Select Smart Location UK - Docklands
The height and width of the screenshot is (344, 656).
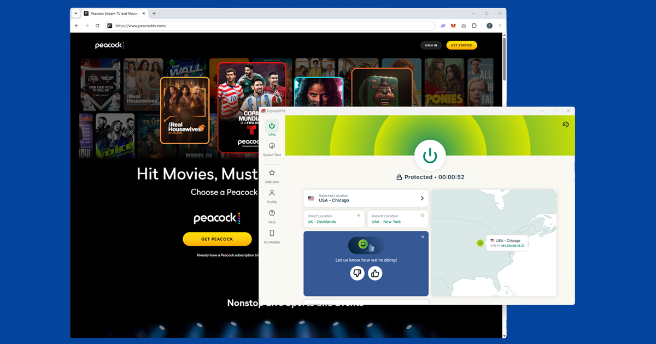tap(334, 219)
